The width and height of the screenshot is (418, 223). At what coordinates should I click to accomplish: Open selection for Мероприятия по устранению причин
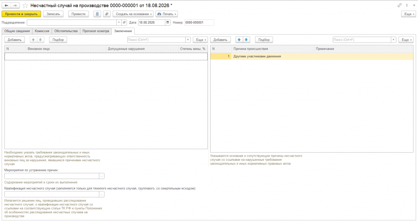coord(102,176)
